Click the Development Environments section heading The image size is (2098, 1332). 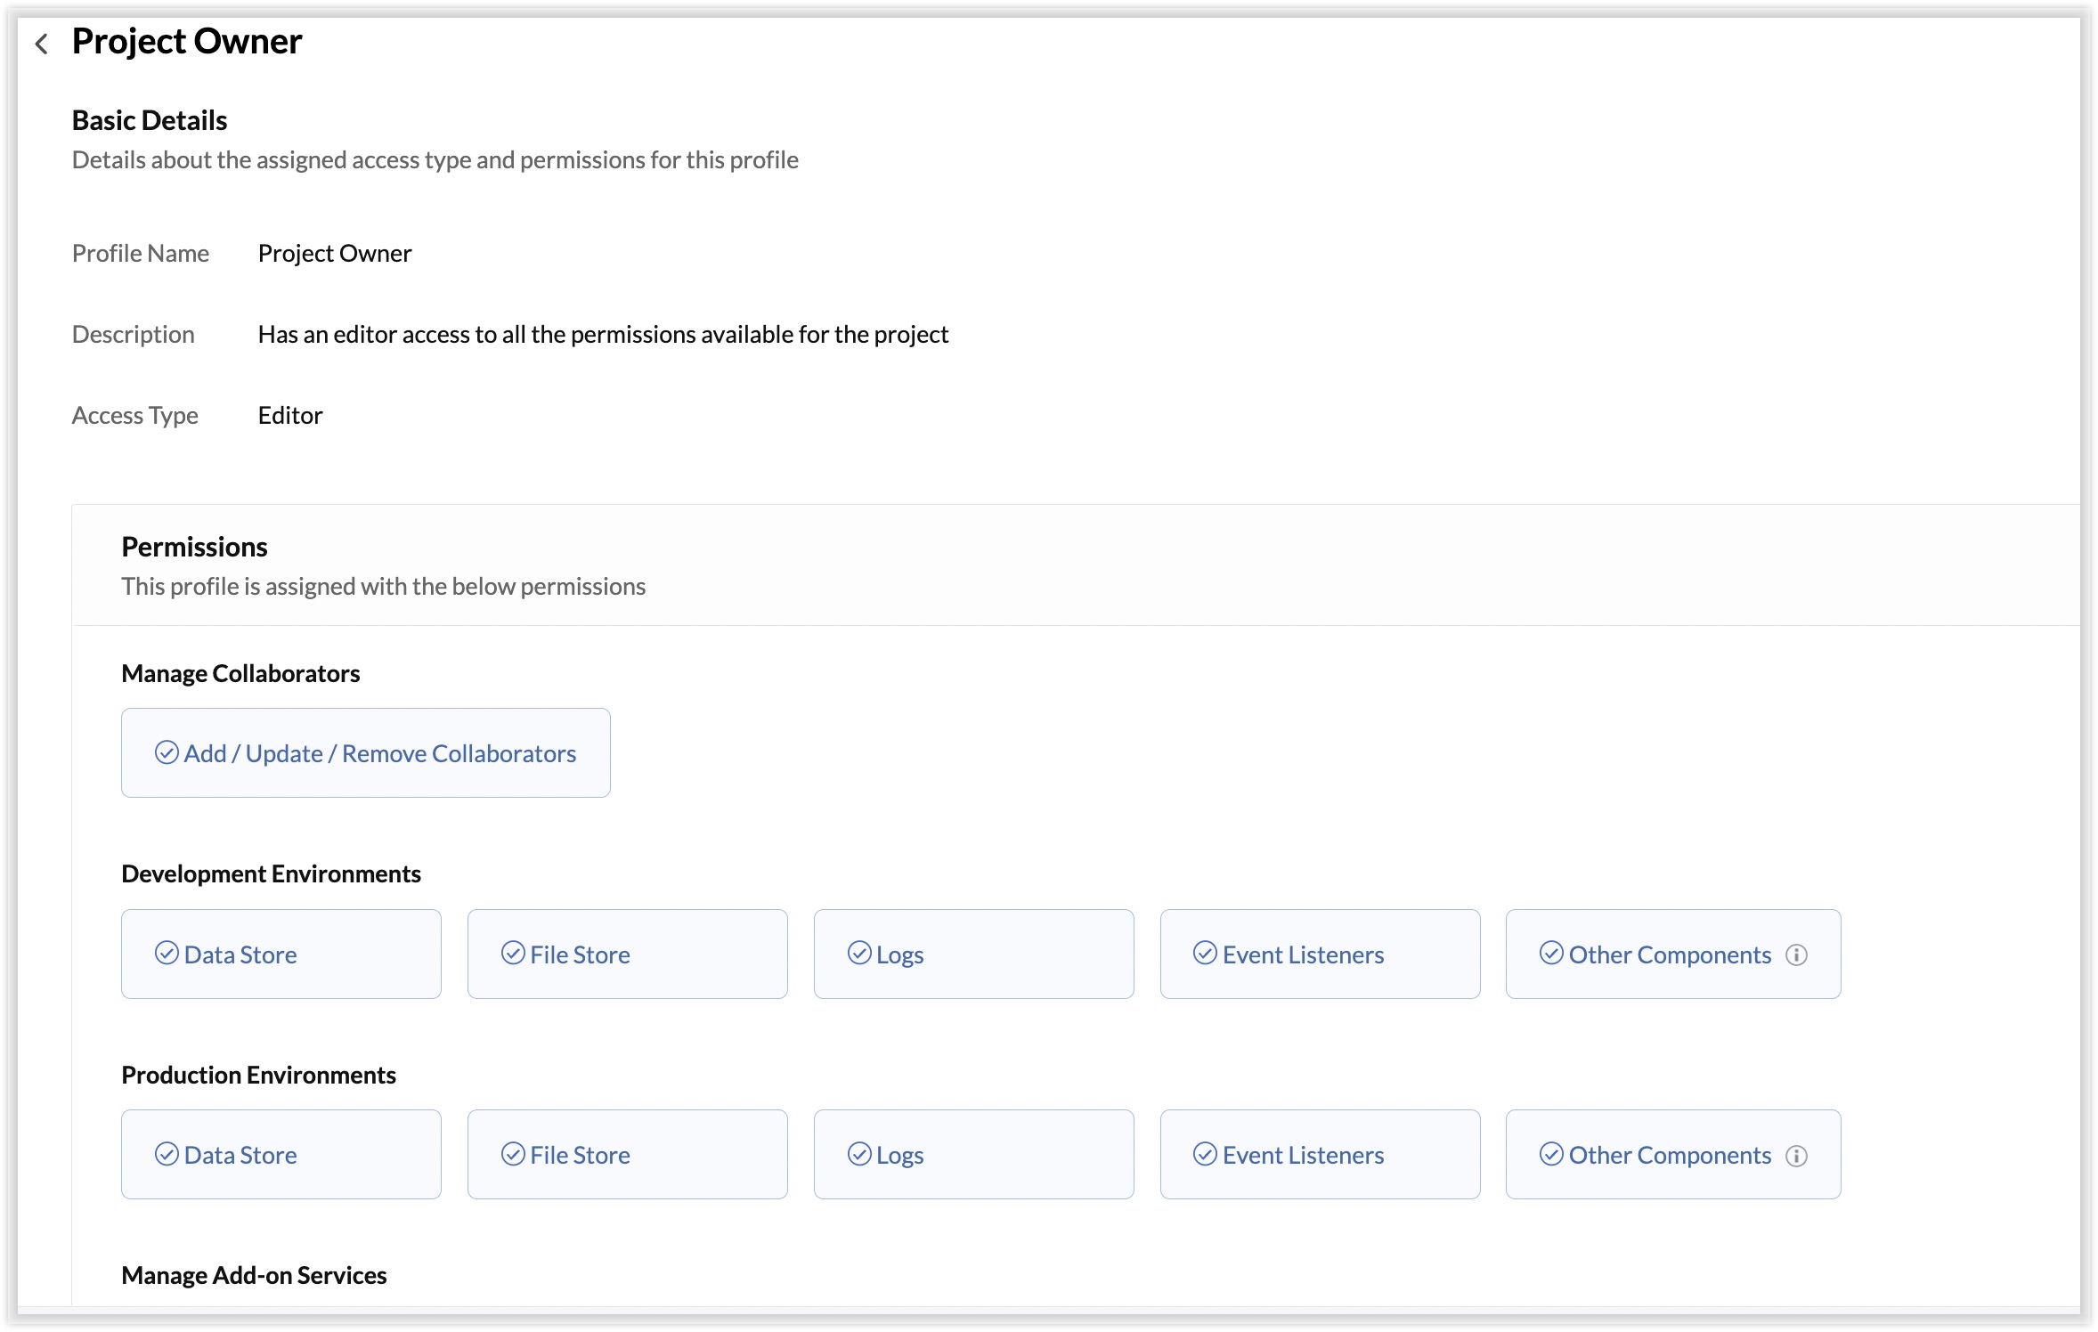[x=271, y=873]
